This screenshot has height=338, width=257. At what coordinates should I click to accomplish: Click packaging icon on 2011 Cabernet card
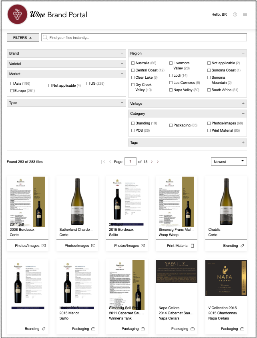143,329
